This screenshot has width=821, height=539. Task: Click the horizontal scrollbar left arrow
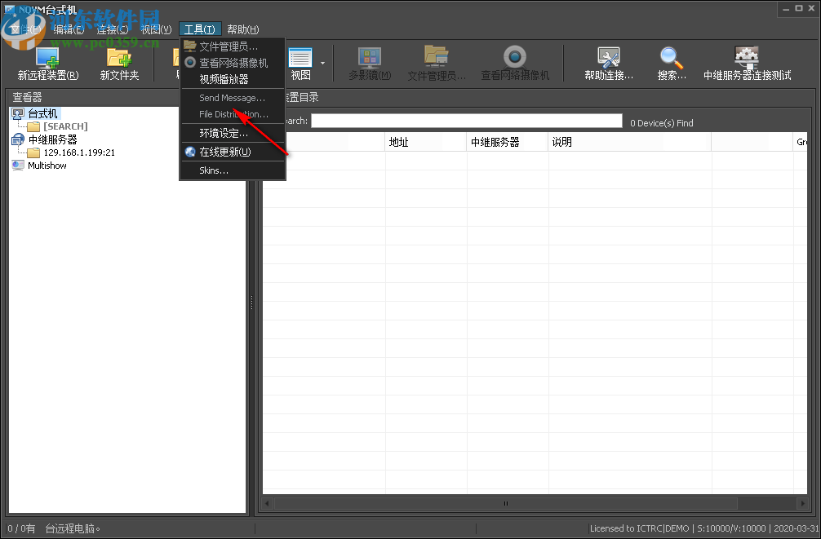tap(268, 503)
